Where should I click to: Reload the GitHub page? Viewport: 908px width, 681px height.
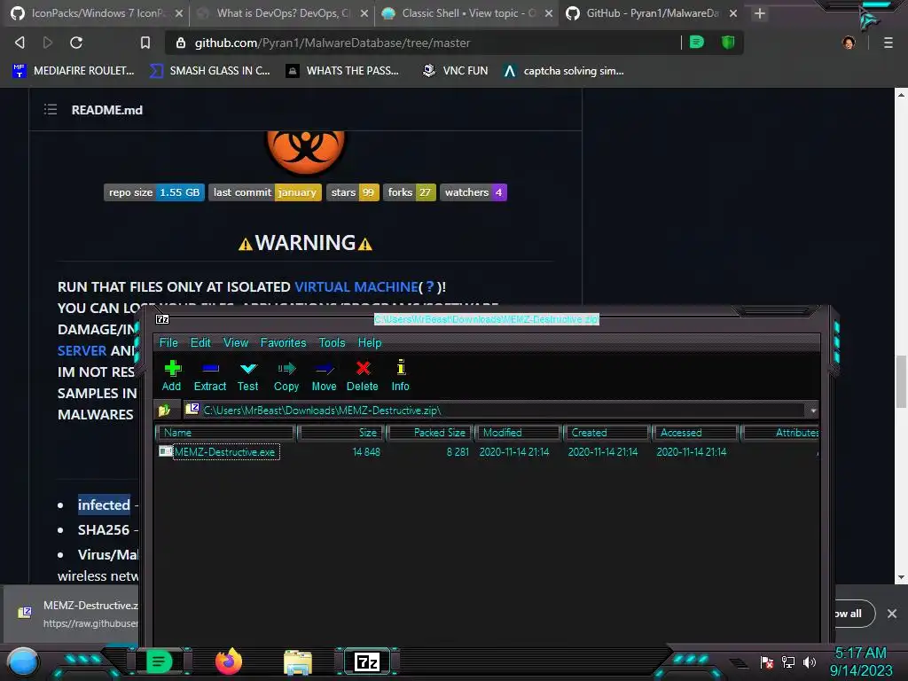coord(76,43)
